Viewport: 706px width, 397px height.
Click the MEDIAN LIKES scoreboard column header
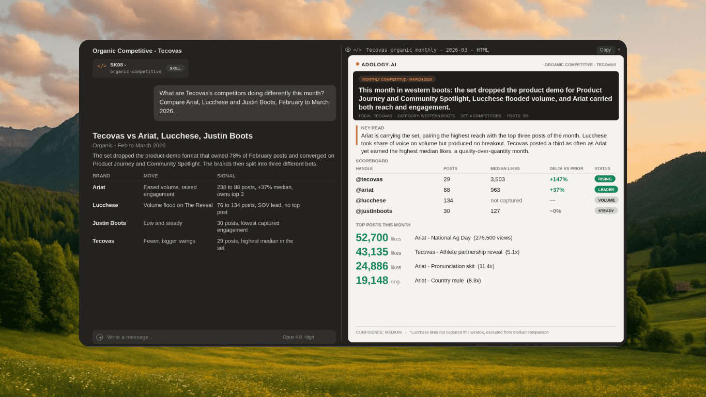point(505,169)
